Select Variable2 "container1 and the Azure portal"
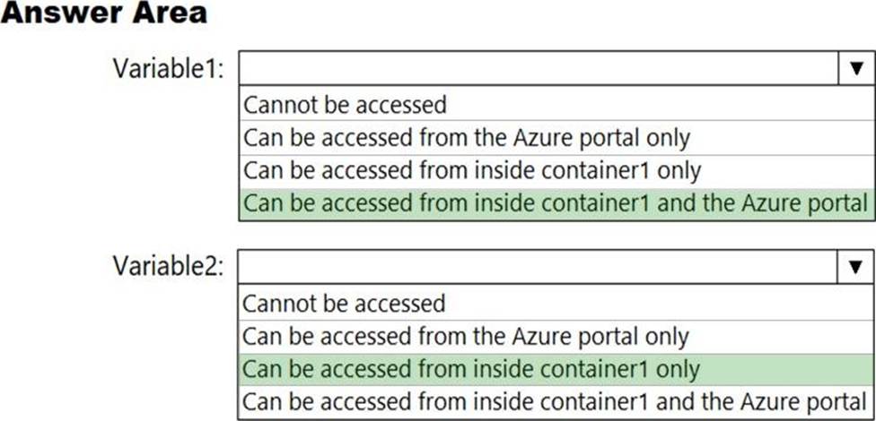Screen dimensions: 876x421 click(x=556, y=400)
